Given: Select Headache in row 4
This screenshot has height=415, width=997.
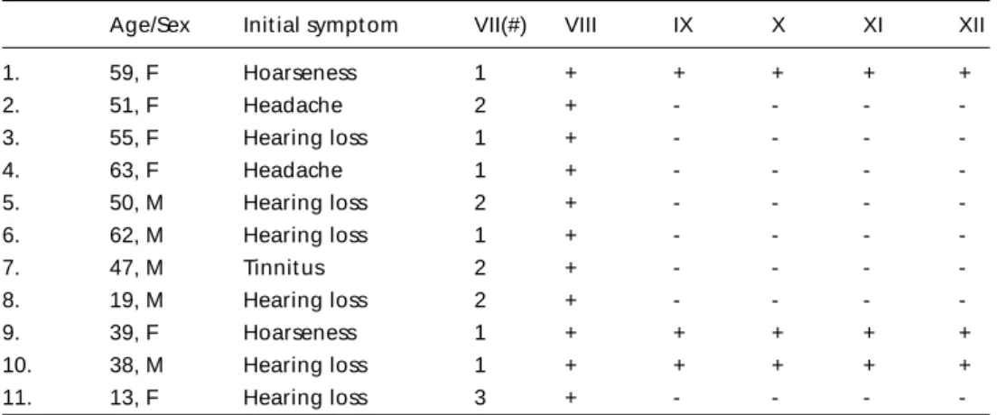Looking at the screenshot, I should [293, 171].
